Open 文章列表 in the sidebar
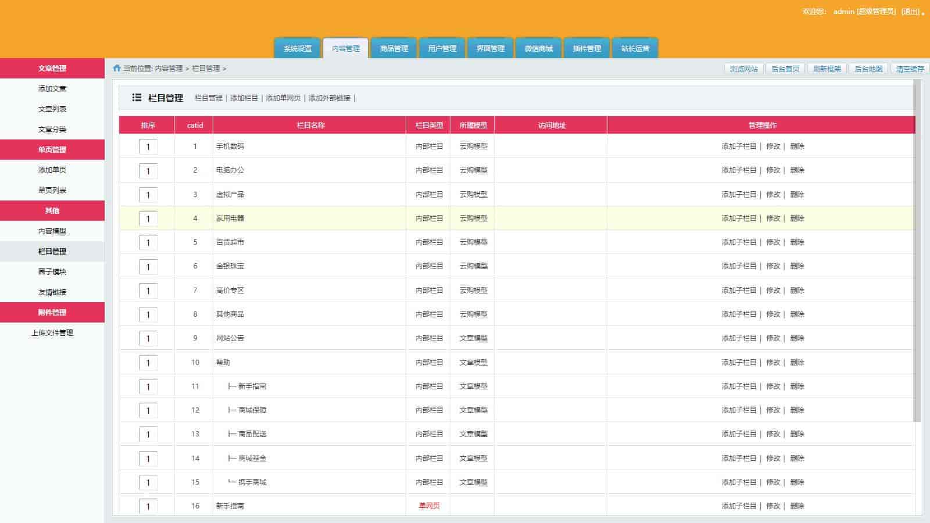This screenshot has height=523, width=930. pyautogui.click(x=52, y=109)
